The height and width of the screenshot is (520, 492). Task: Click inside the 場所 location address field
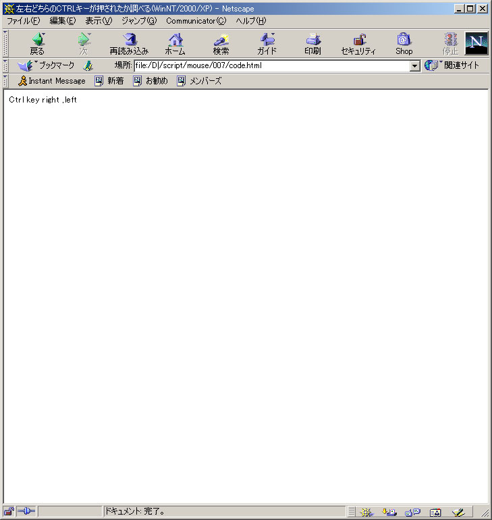click(270, 66)
